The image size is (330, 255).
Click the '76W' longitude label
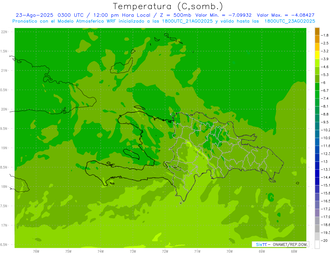(36, 251)
